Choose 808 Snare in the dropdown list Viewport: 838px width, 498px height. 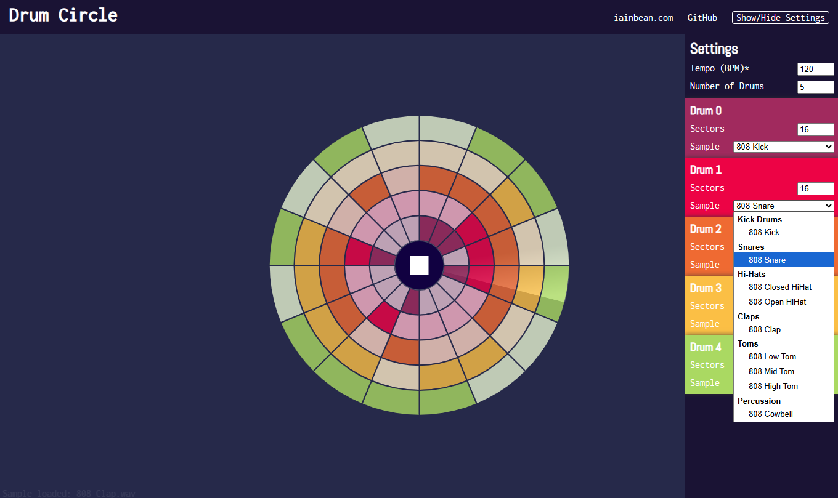(767, 260)
